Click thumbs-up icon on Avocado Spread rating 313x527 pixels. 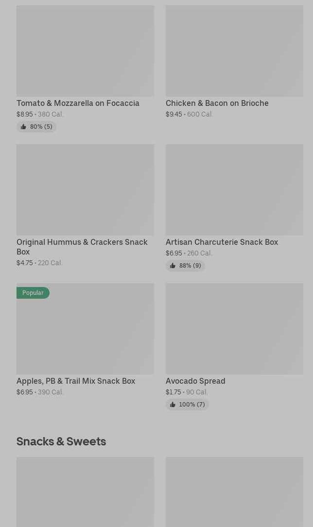pyautogui.click(x=173, y=405)
